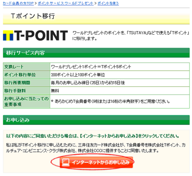
Task: Select the 交換レート row label
Action: click(27, 67)
